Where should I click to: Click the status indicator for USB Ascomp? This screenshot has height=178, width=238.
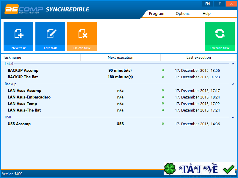[163, 124]
